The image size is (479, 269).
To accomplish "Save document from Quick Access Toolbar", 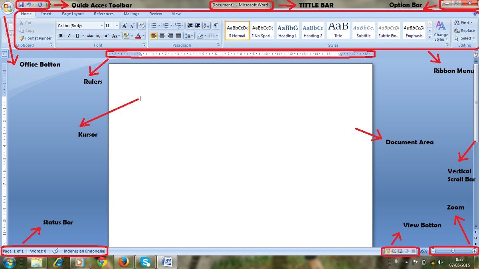I will (21, 5).
